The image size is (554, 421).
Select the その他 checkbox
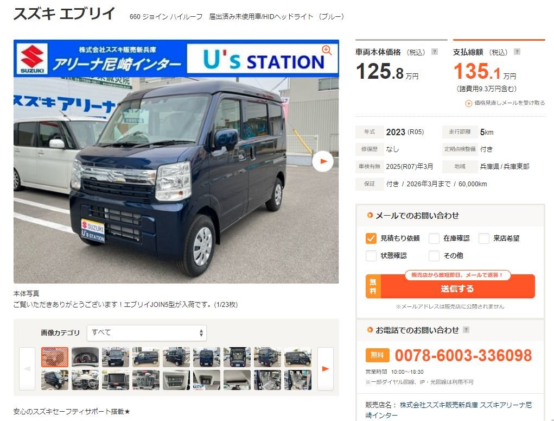tap(434, 255)
